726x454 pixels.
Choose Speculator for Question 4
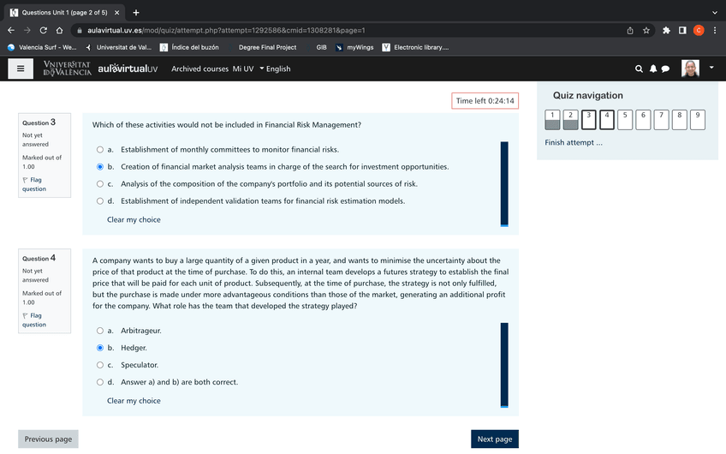tap(100, 365)
